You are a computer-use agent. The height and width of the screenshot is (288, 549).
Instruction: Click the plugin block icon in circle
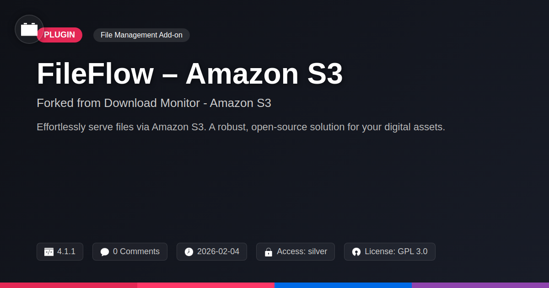29,29
